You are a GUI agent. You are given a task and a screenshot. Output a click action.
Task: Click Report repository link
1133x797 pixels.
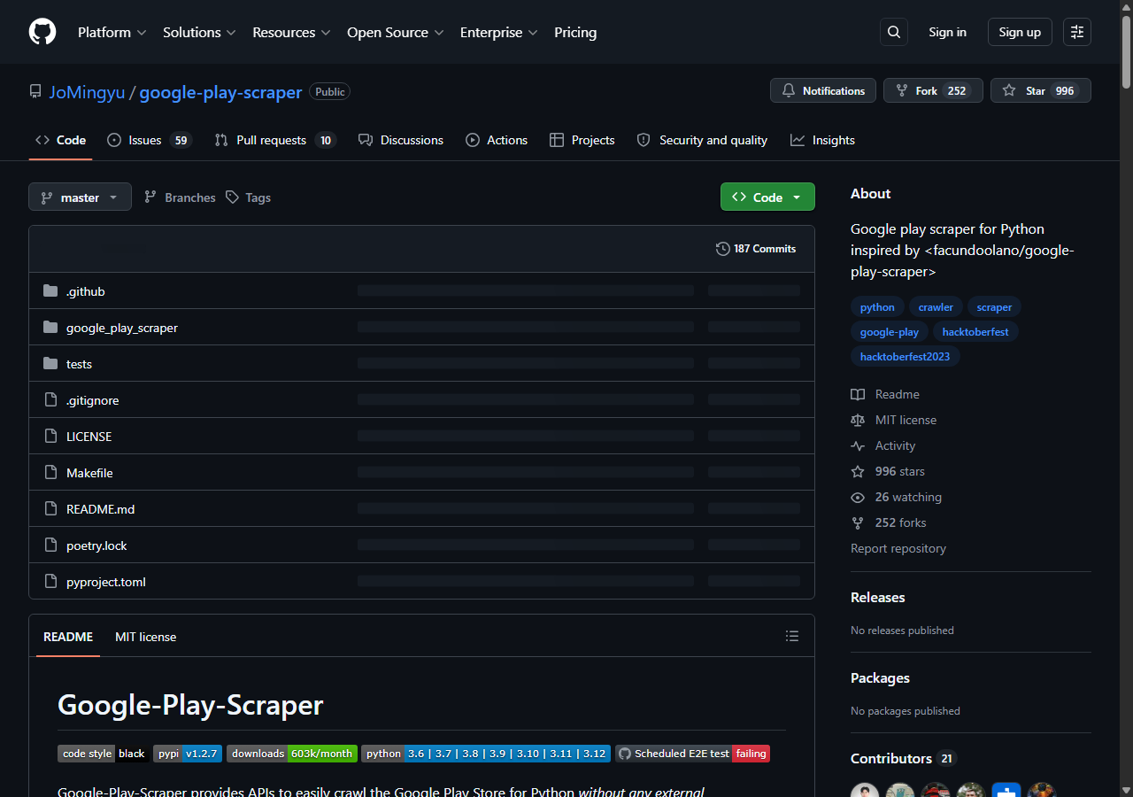[x=898, y=548]
